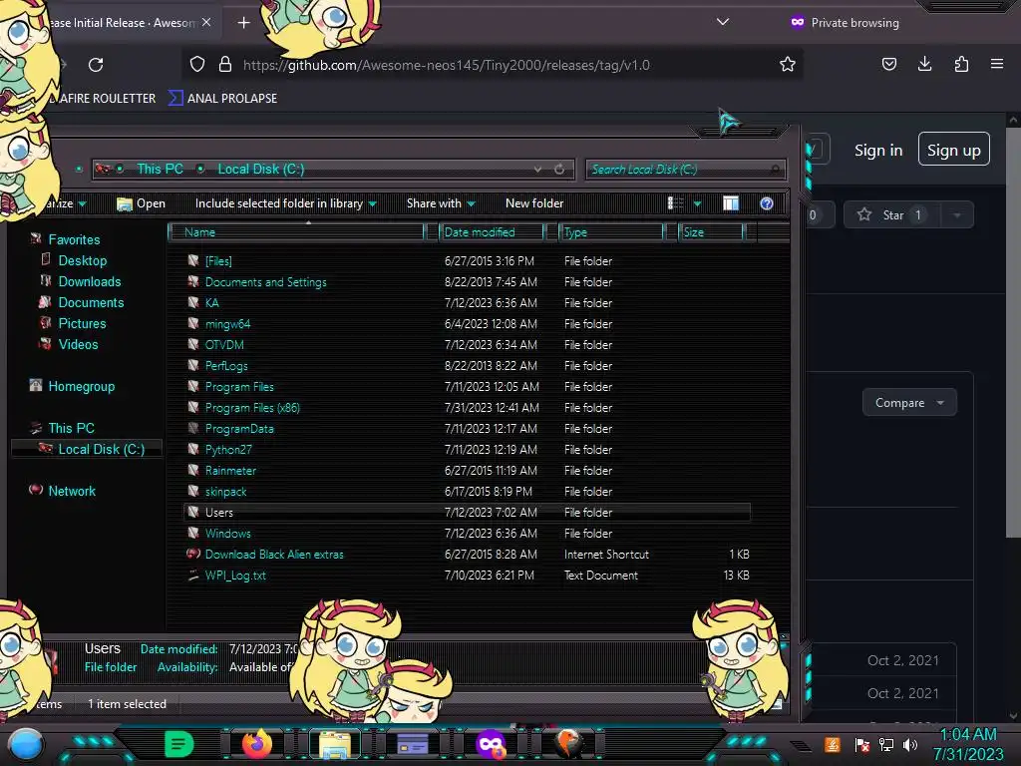Reload the page in Firefox
The width and height of the screenshot is (1021, 766).
[96, 65]
